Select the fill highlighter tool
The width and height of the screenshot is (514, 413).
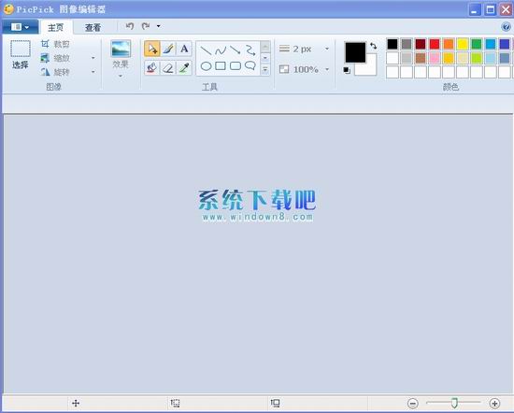click(152, 68)
